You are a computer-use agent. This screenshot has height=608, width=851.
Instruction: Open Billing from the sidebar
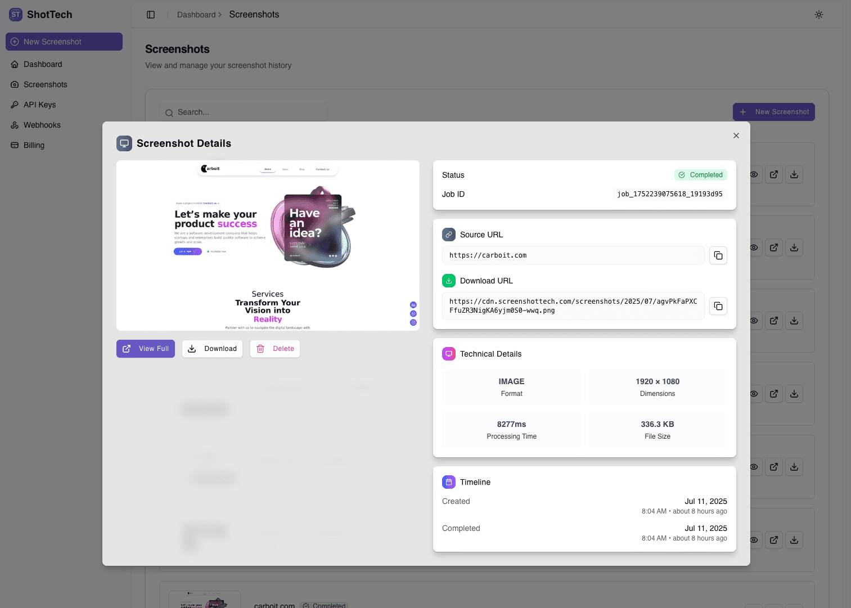64,145
